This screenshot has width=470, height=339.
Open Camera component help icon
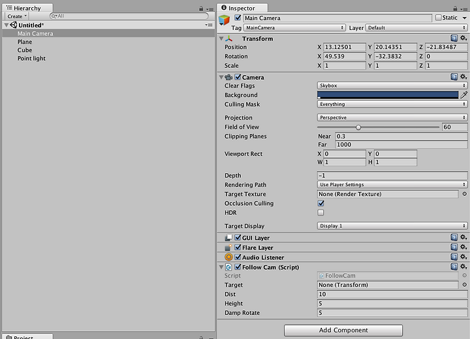[454, 77]
